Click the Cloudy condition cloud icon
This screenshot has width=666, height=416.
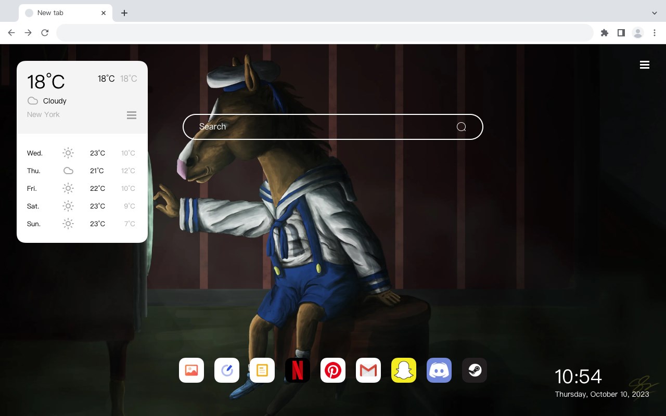pyautogui.click(x=33, y=101)
